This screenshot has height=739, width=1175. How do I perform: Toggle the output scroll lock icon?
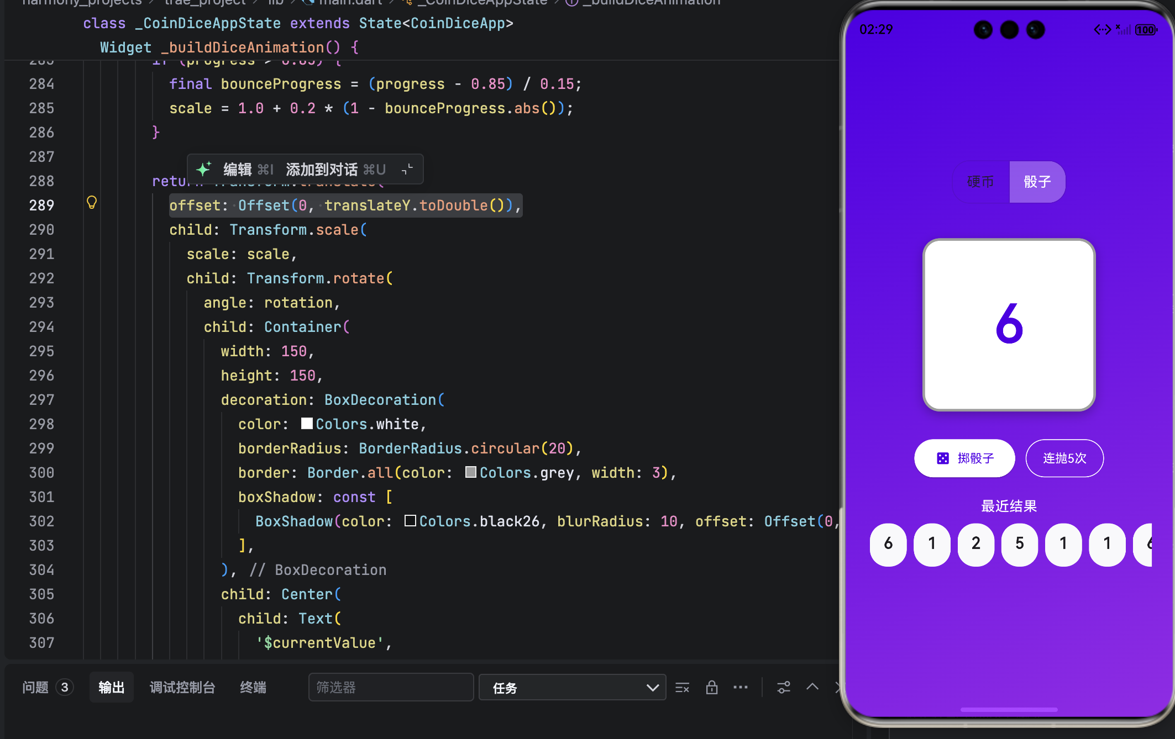712,688
